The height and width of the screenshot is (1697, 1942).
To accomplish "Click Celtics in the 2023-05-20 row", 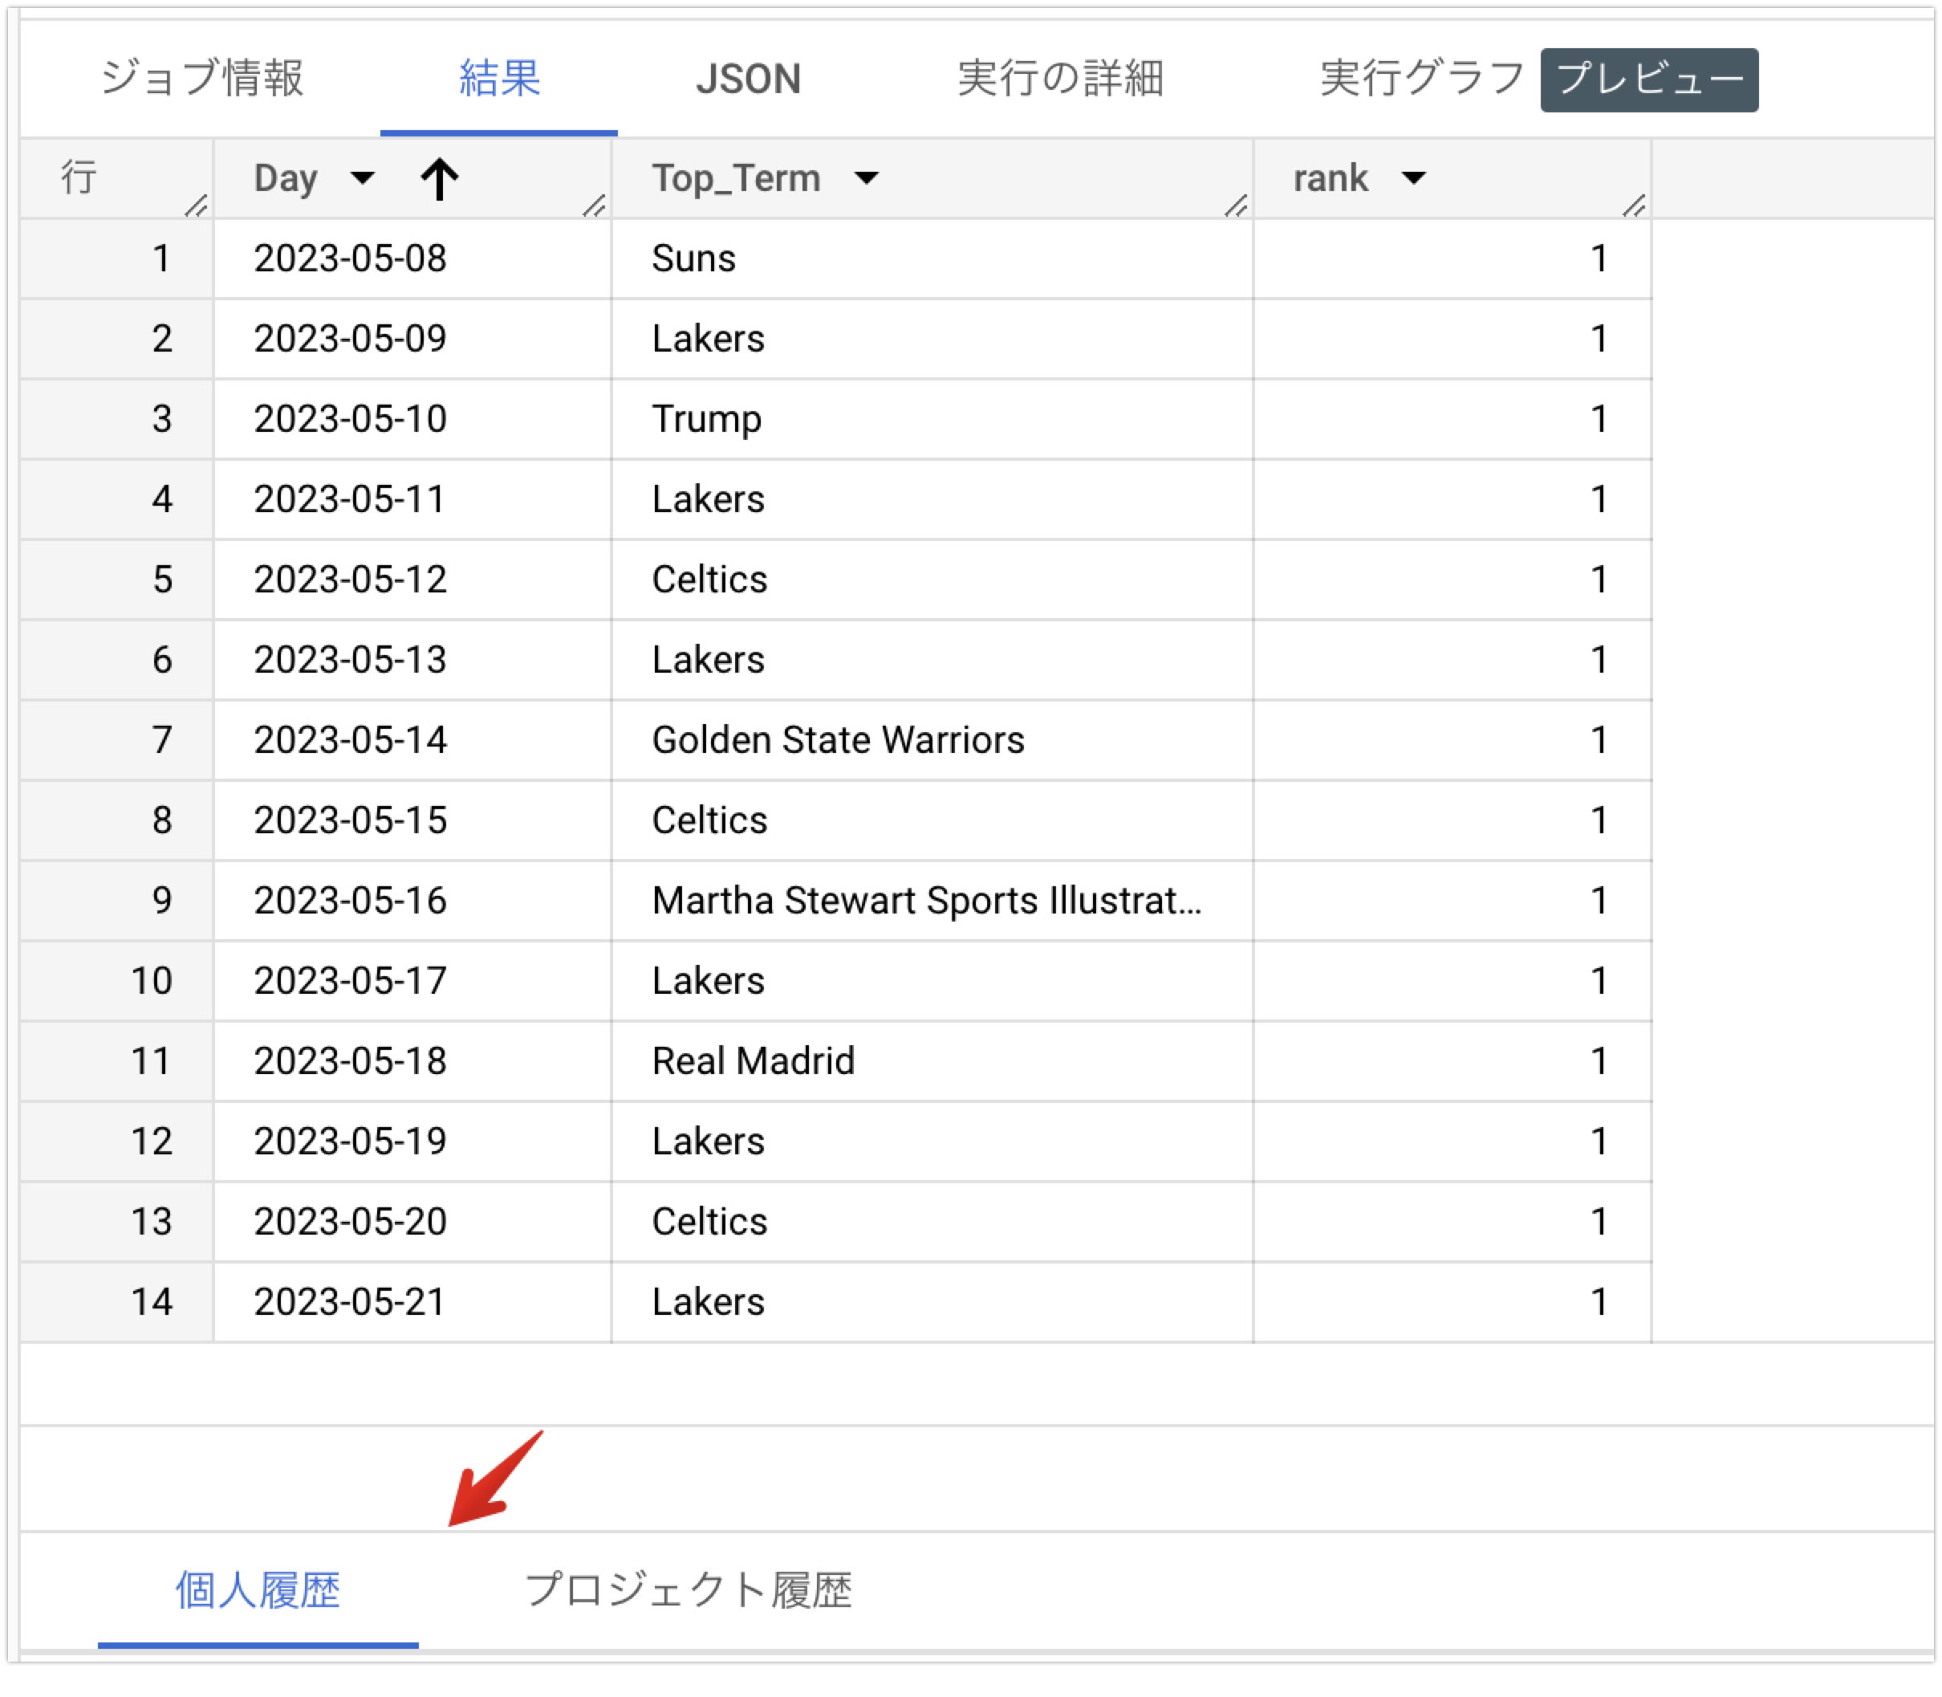I will [932, 1222].
